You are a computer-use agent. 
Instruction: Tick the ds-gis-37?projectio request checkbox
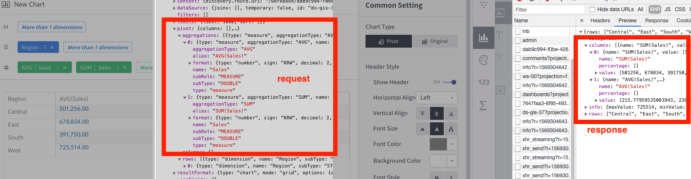click(518, 112)
